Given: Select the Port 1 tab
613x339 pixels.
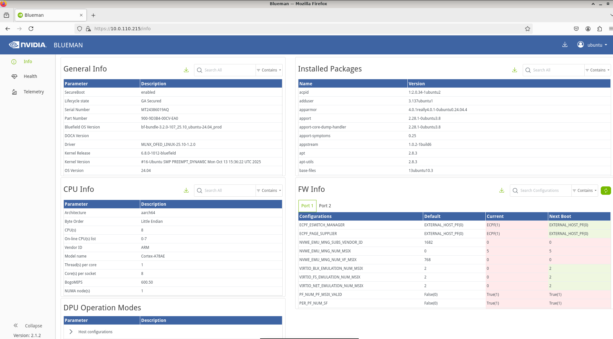Looking at the screenshot, I should point(307,206).
